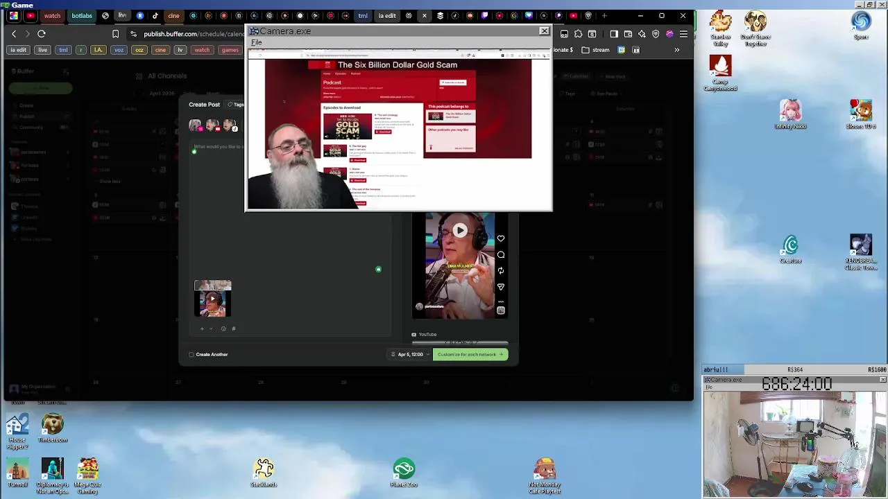
Task: Switch to the ia edit browser tab
Action: (387, 15)
